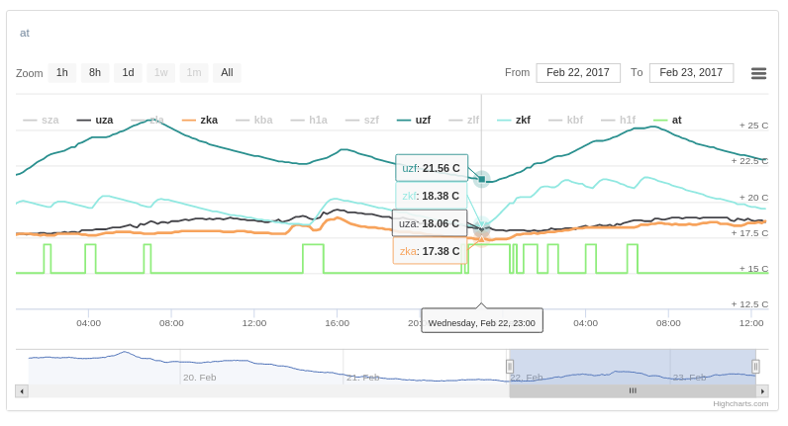Image resolution: width=788 pixels, height=426 pixels.
Task: Click the navigator scrollbar right arrow
Action: 762,391
